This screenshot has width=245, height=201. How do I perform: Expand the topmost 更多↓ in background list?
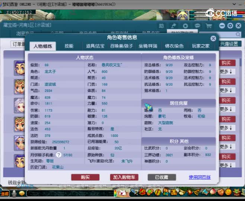(227, 72)
